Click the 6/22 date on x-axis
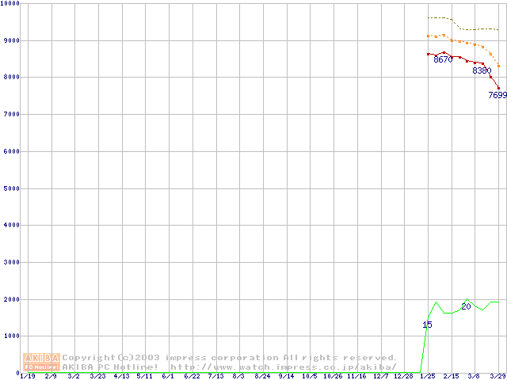The width and height of the screenshot is (507, 380). click(192, 377)
